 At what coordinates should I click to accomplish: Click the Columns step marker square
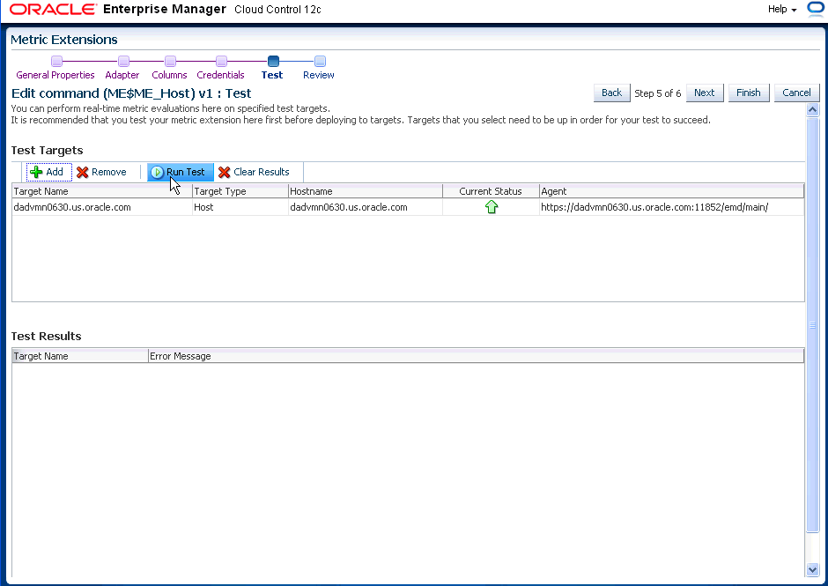(x=170, y=62)
